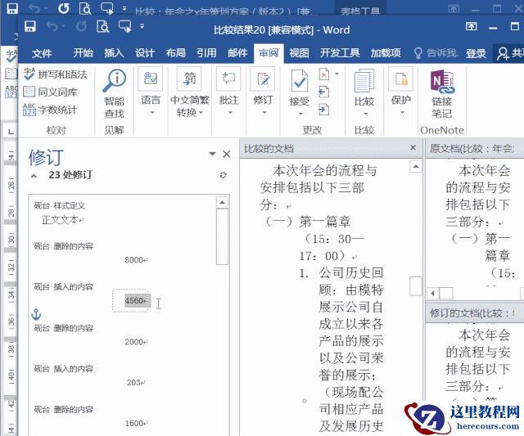The image size is (524, 436).
Task: Open the 文件 menu tab
Action: (42, 53)
